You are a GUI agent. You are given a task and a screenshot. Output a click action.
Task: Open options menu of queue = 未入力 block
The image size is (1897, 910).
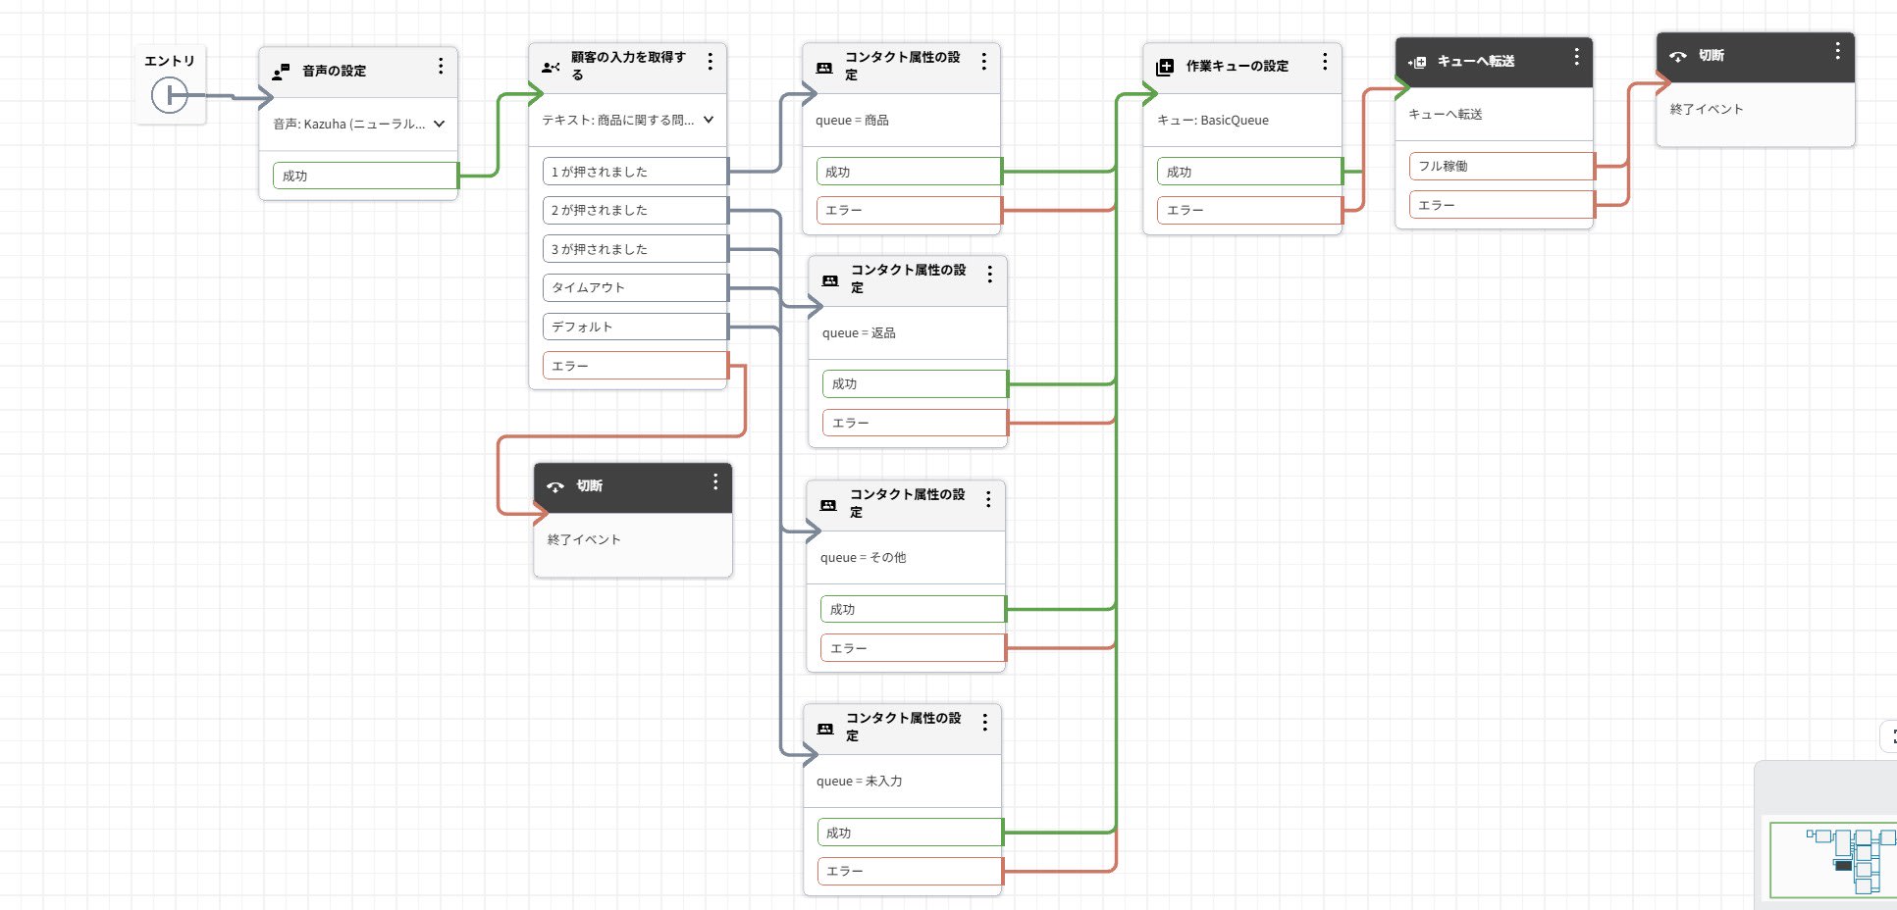tap(985, 723)
